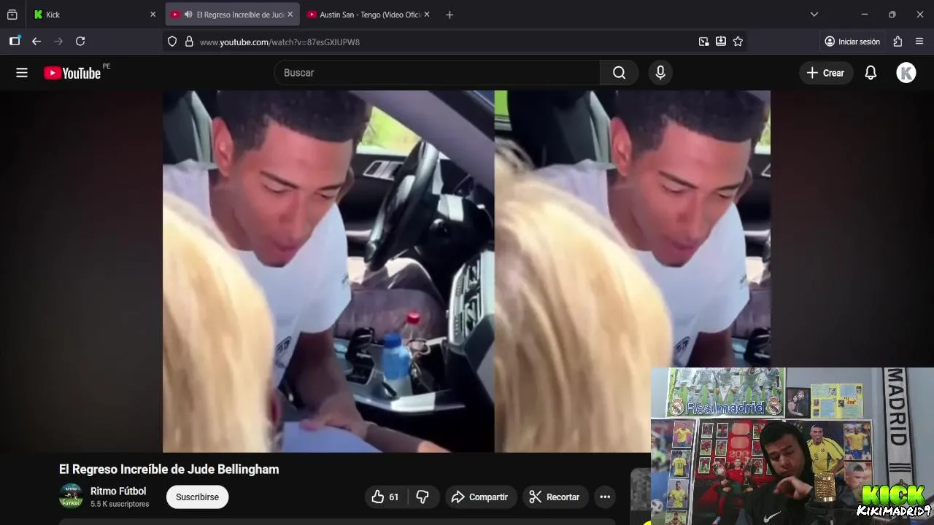This screenshot has height=525, width=934.
Task: Click the Crear button
Action: [826, 73]
